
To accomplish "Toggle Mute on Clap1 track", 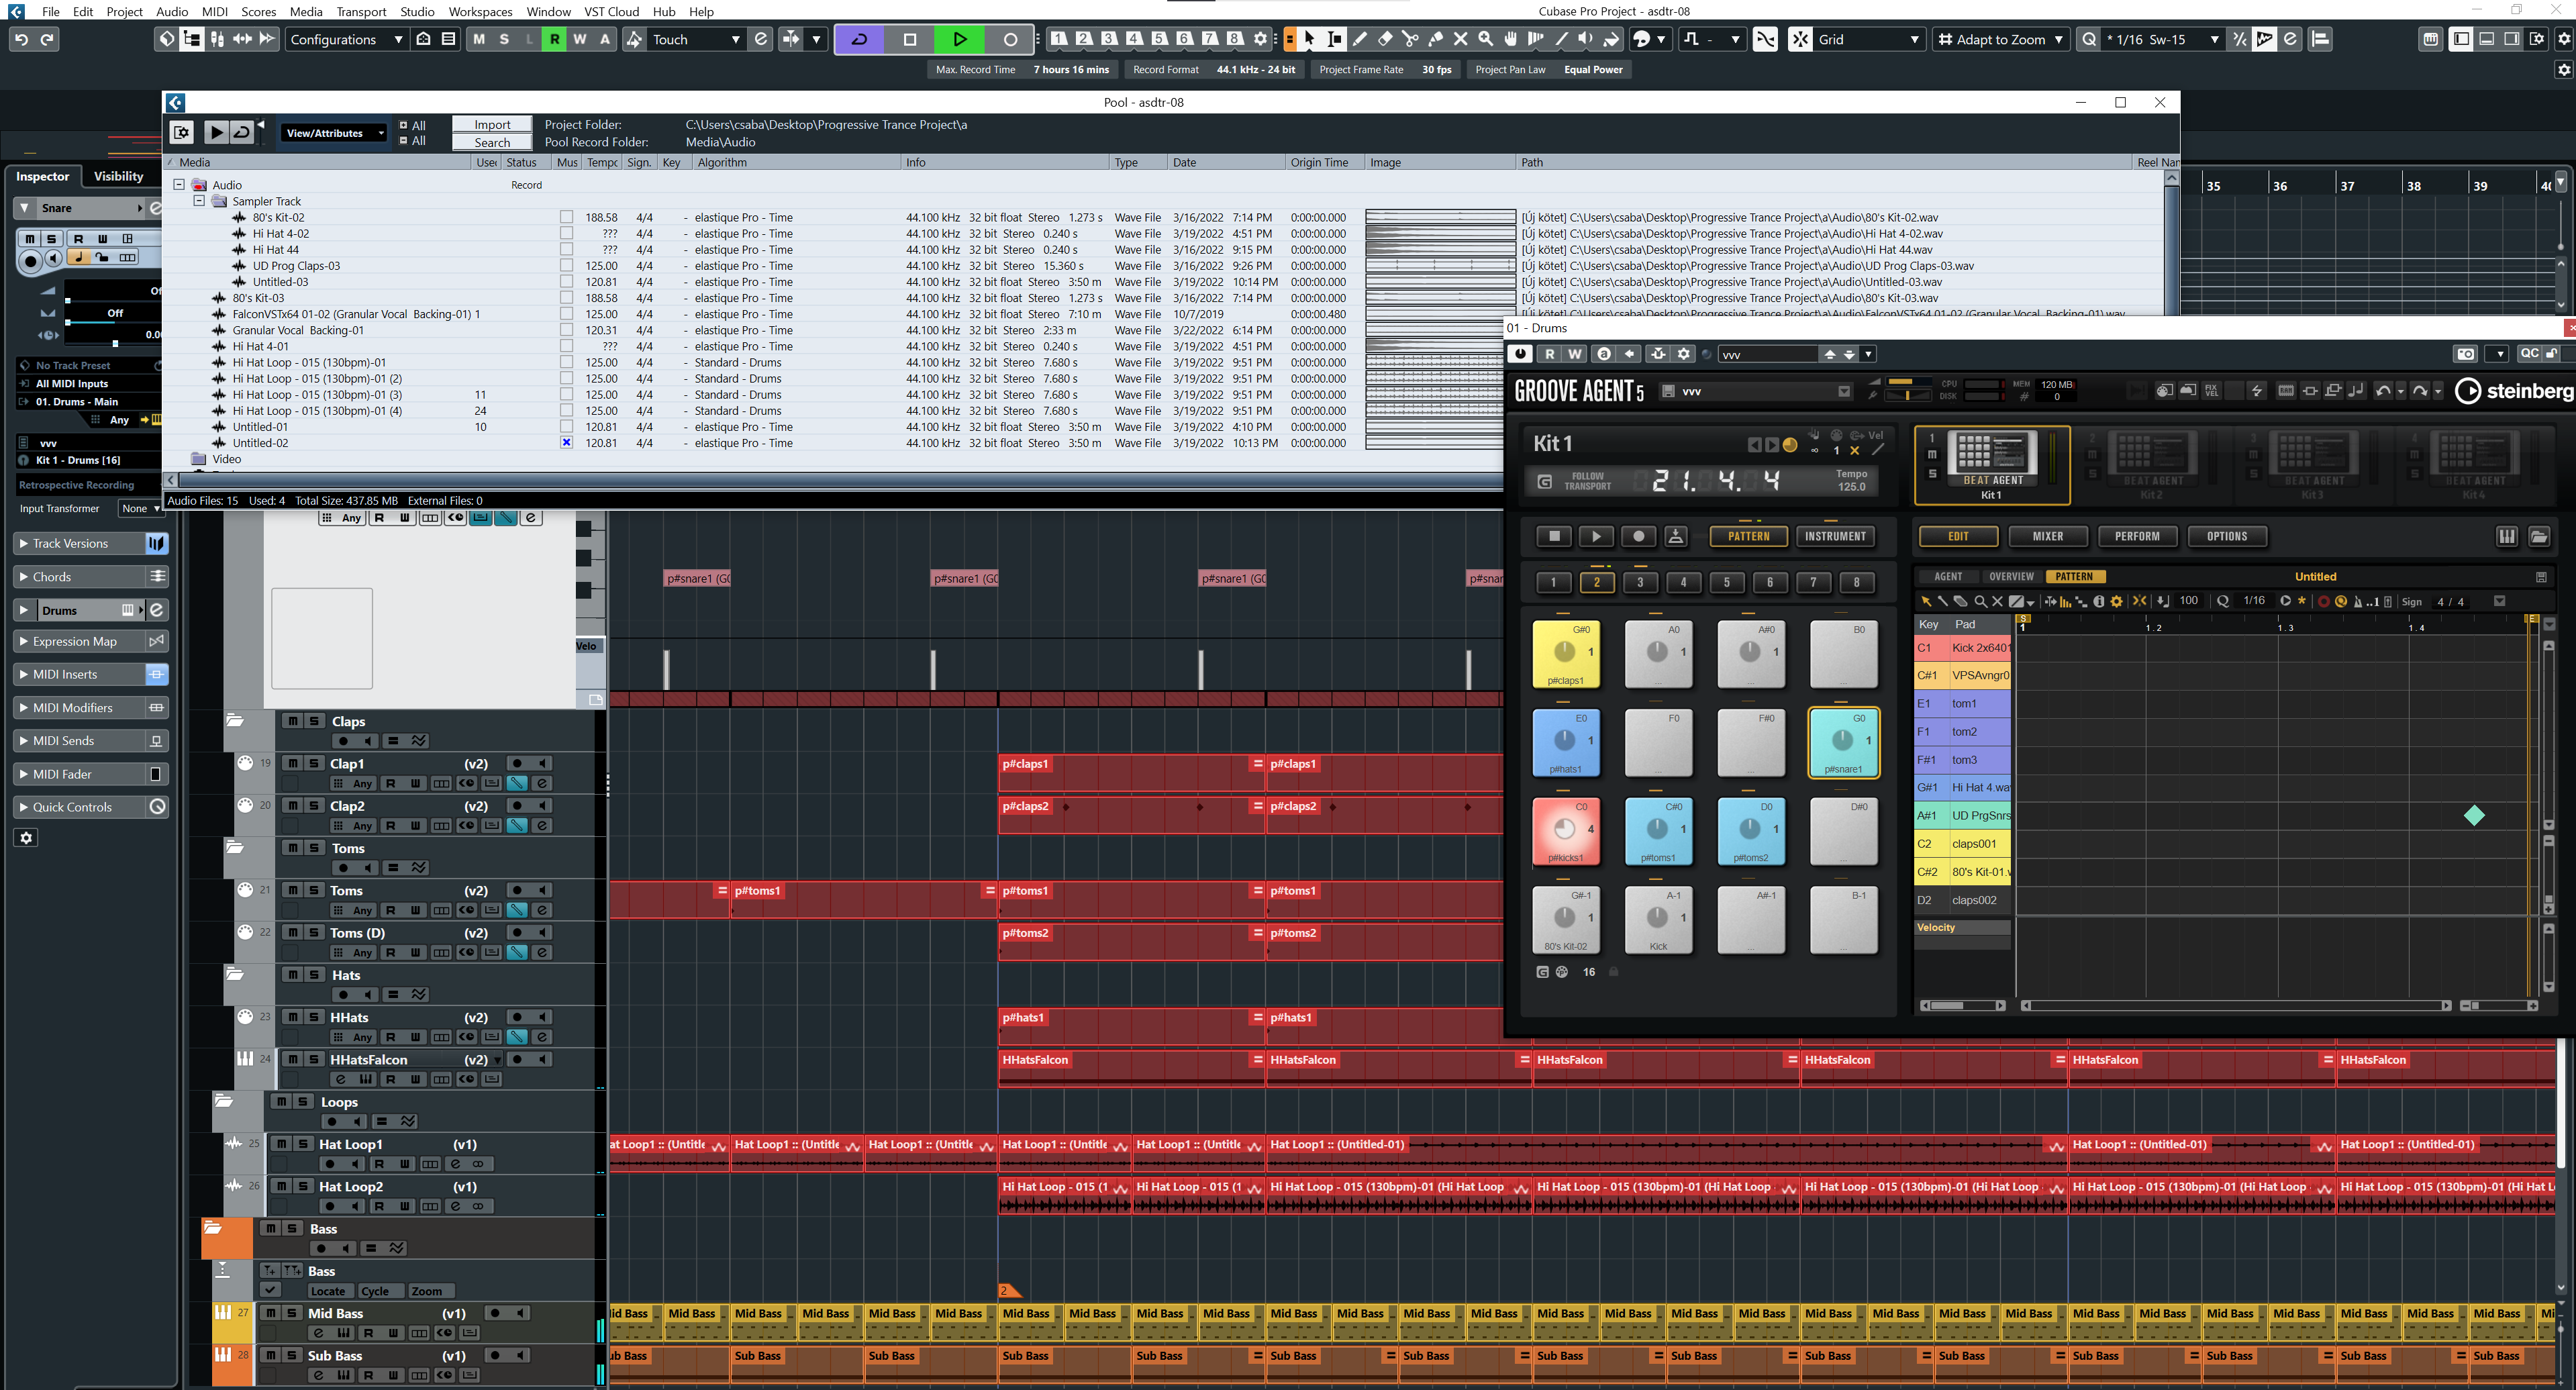I will [292, 763].
